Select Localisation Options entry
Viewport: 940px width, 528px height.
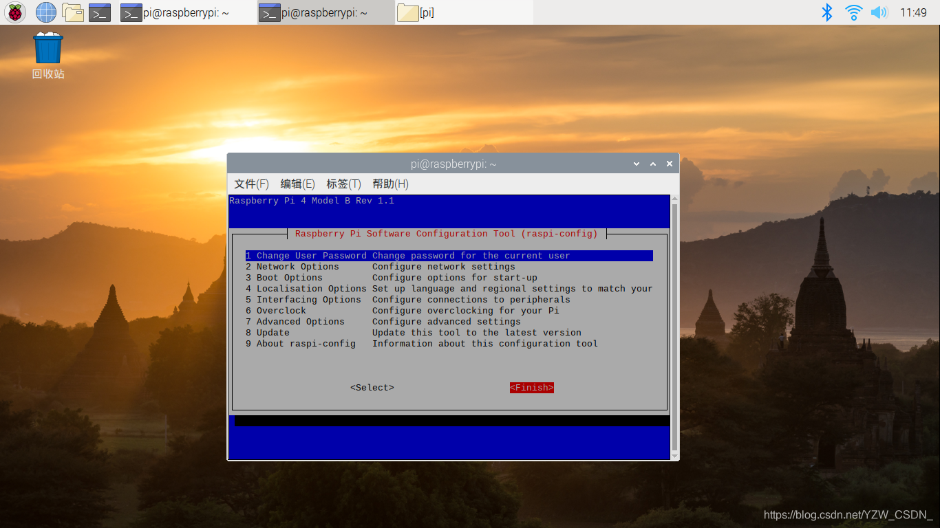449,289
